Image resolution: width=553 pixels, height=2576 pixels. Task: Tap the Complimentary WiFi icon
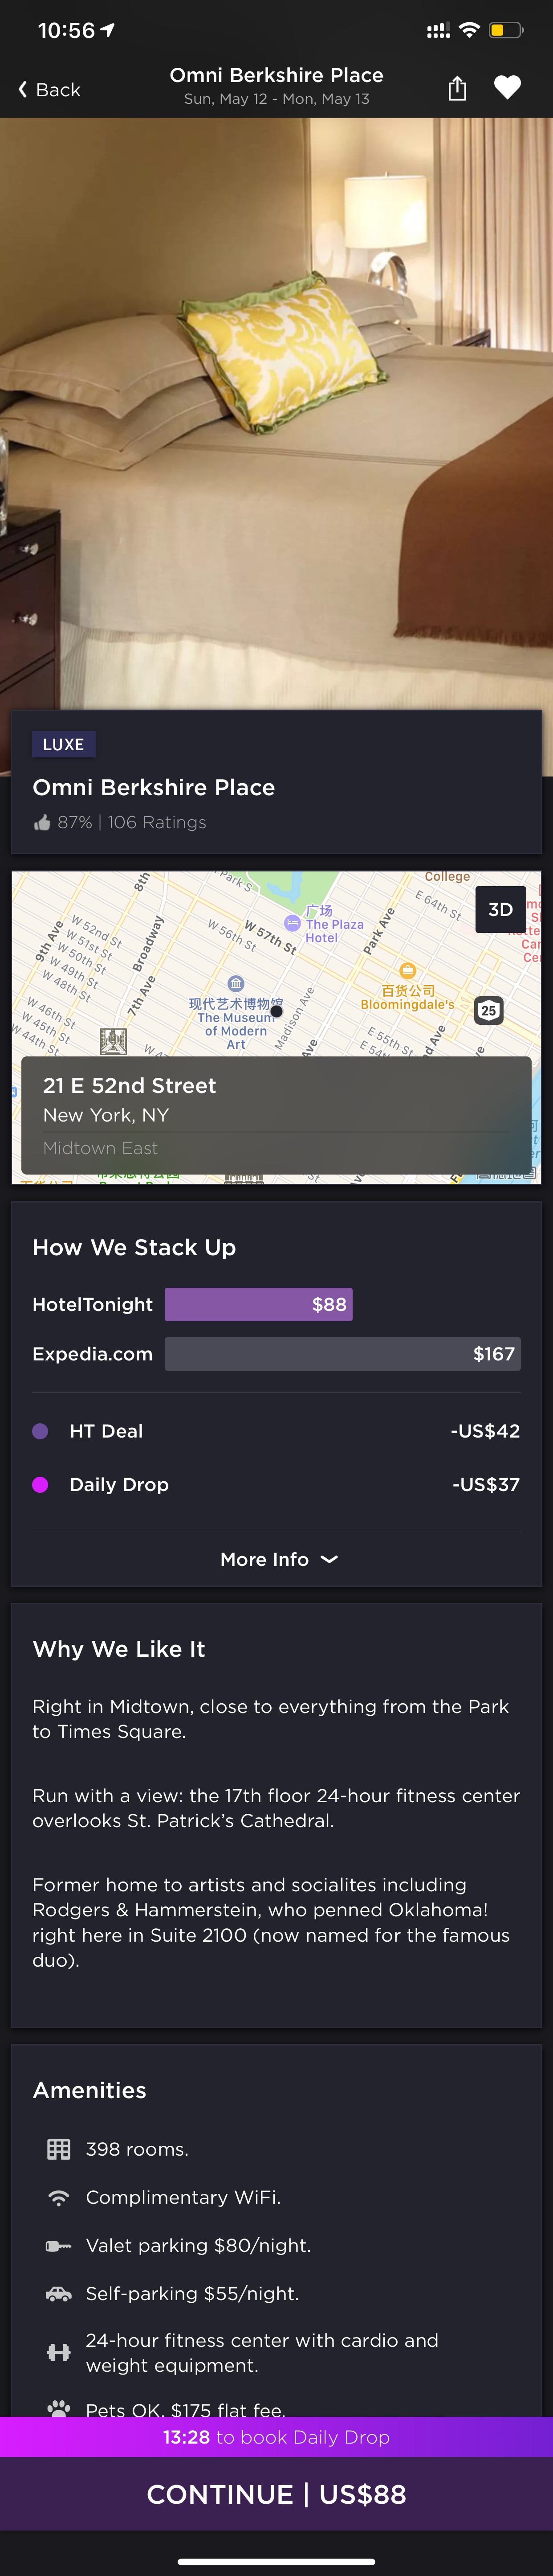click(x=59, y=2197)
